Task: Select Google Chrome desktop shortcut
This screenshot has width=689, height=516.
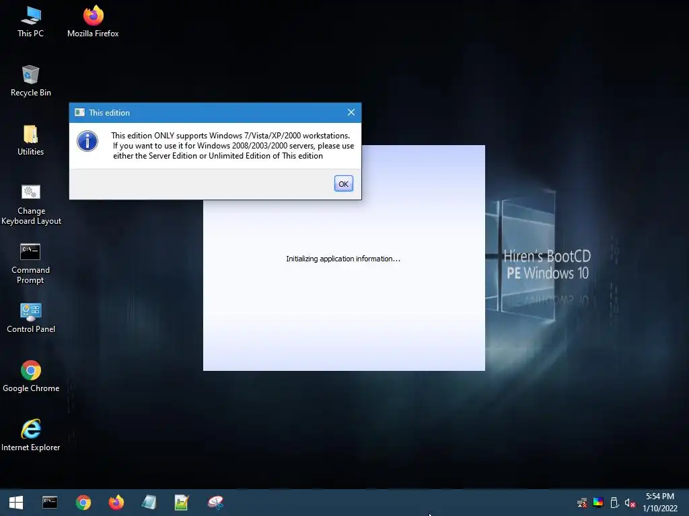Action: click(31, 377)
